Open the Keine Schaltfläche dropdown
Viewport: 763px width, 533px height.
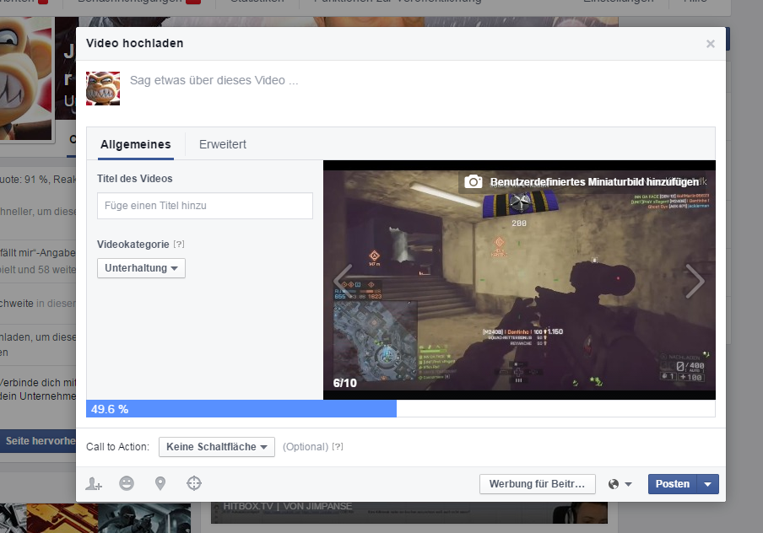(x=217, y=447)
